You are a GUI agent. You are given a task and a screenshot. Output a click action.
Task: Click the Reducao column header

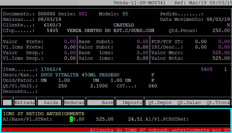point(74,103)
